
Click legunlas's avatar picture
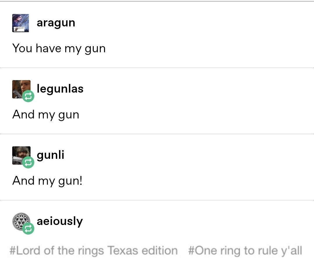[20, 88]
